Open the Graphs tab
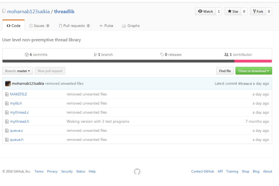This screenshot has width=279, height=186. pos(131,26)
